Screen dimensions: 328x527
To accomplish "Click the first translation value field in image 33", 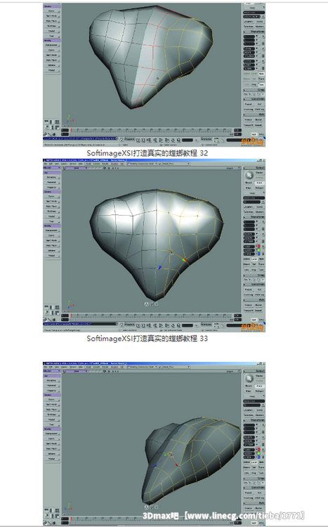I will coord(249,247).
